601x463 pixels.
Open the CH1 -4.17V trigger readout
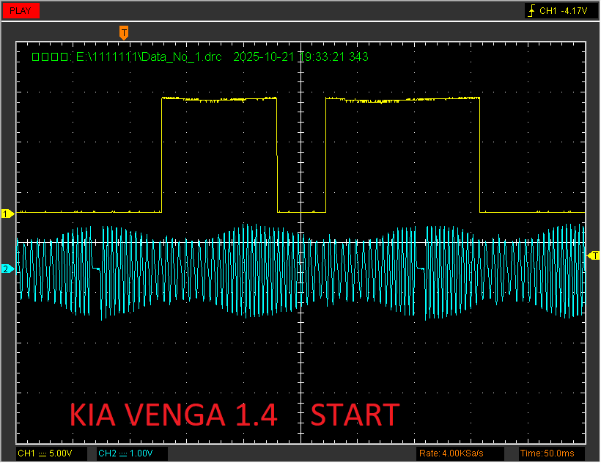(x=563, y=11)
